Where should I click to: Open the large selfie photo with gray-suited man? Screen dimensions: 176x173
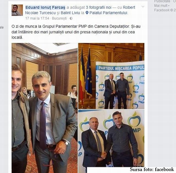pos(45,108)
